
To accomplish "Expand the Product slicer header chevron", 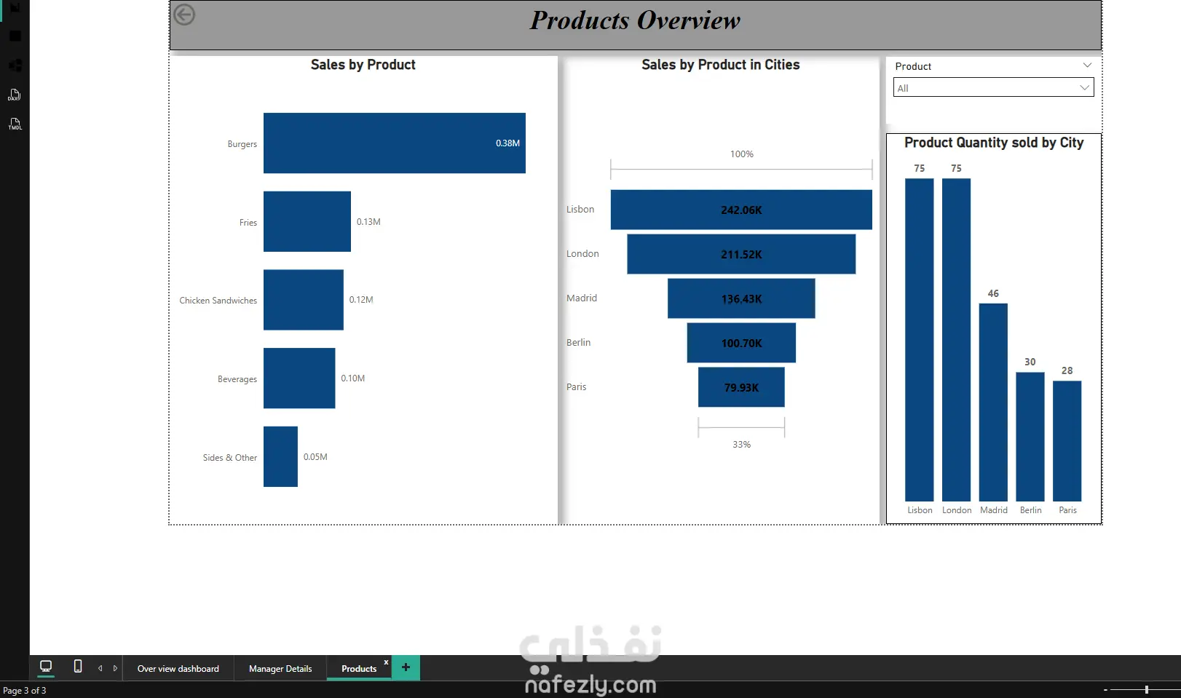I will (1087, 66).
